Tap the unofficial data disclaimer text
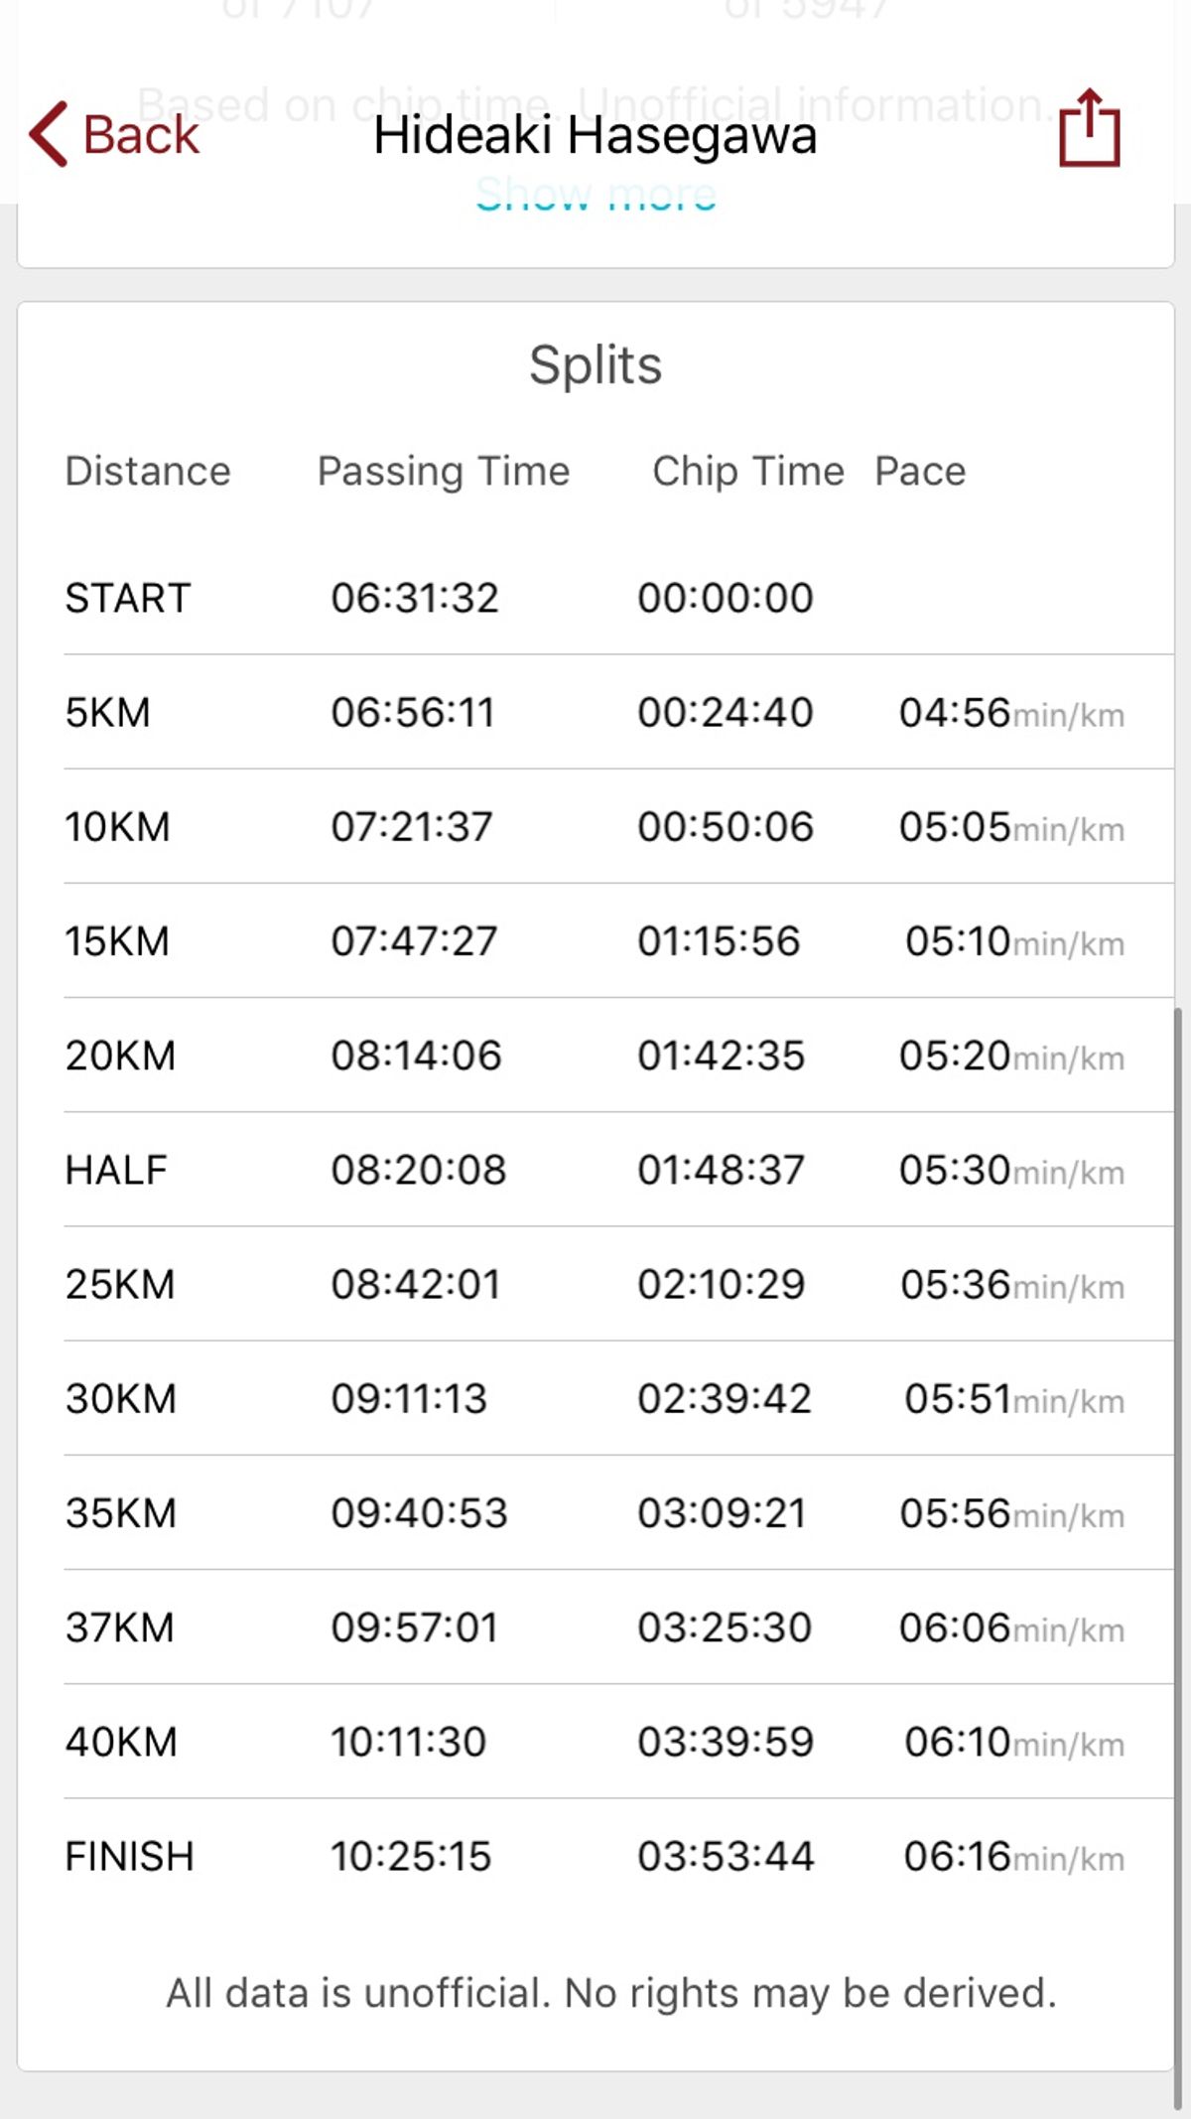Image resolution: width=1191 pixels, height=2119 pixels. point(610,1993)
